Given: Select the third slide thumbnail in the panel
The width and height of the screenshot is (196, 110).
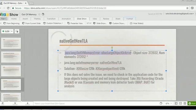Looking at the screenshot, I should (x=11, y=71).
